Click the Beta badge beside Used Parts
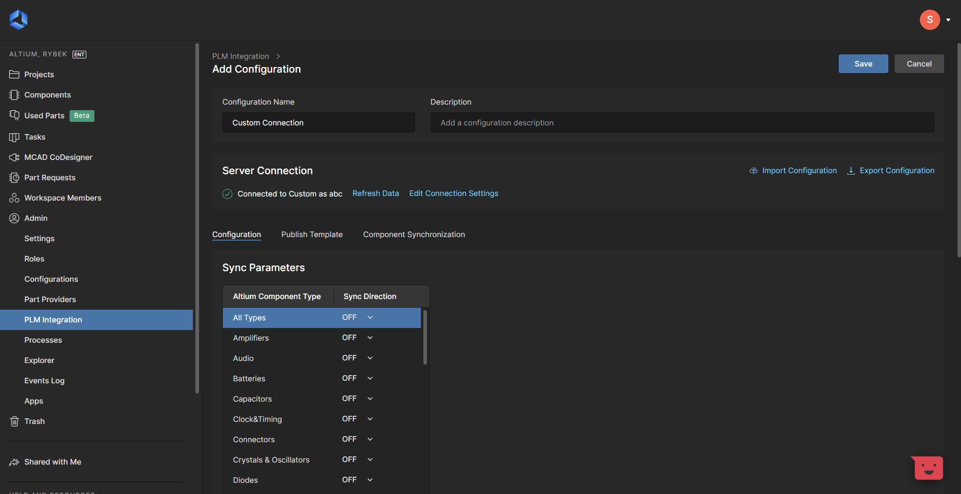Screen dimensions: 961x494 pyautogui.click(x=82, y=116)
